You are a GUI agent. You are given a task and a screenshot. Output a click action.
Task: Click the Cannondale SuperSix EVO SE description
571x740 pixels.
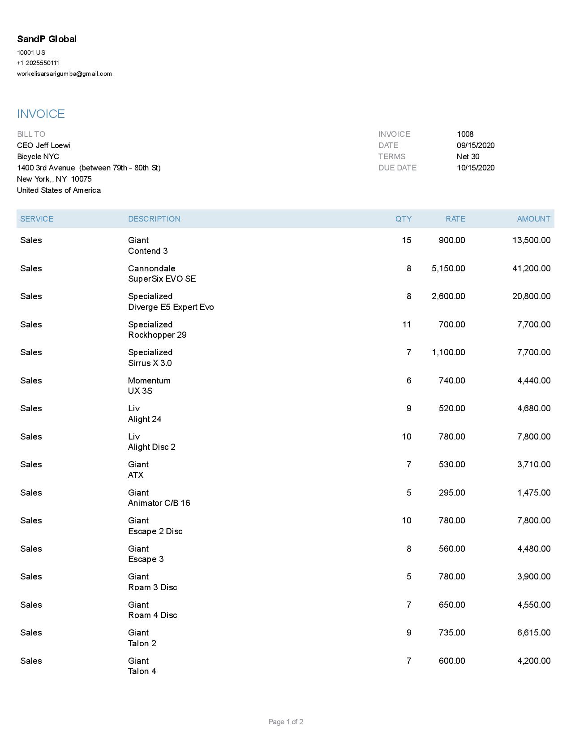(x=162, y=274)
